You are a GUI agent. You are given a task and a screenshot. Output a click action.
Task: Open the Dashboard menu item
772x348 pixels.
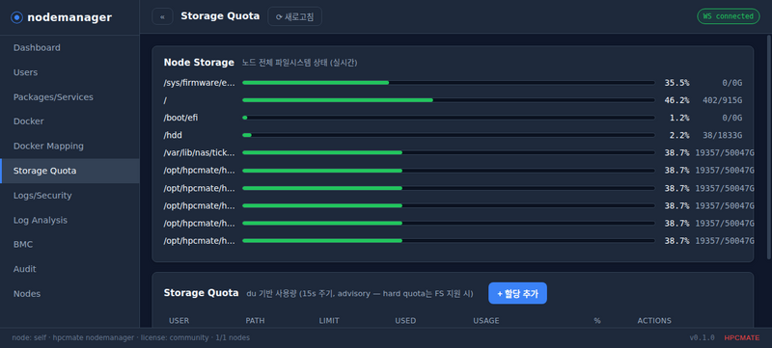pos(69,47)
